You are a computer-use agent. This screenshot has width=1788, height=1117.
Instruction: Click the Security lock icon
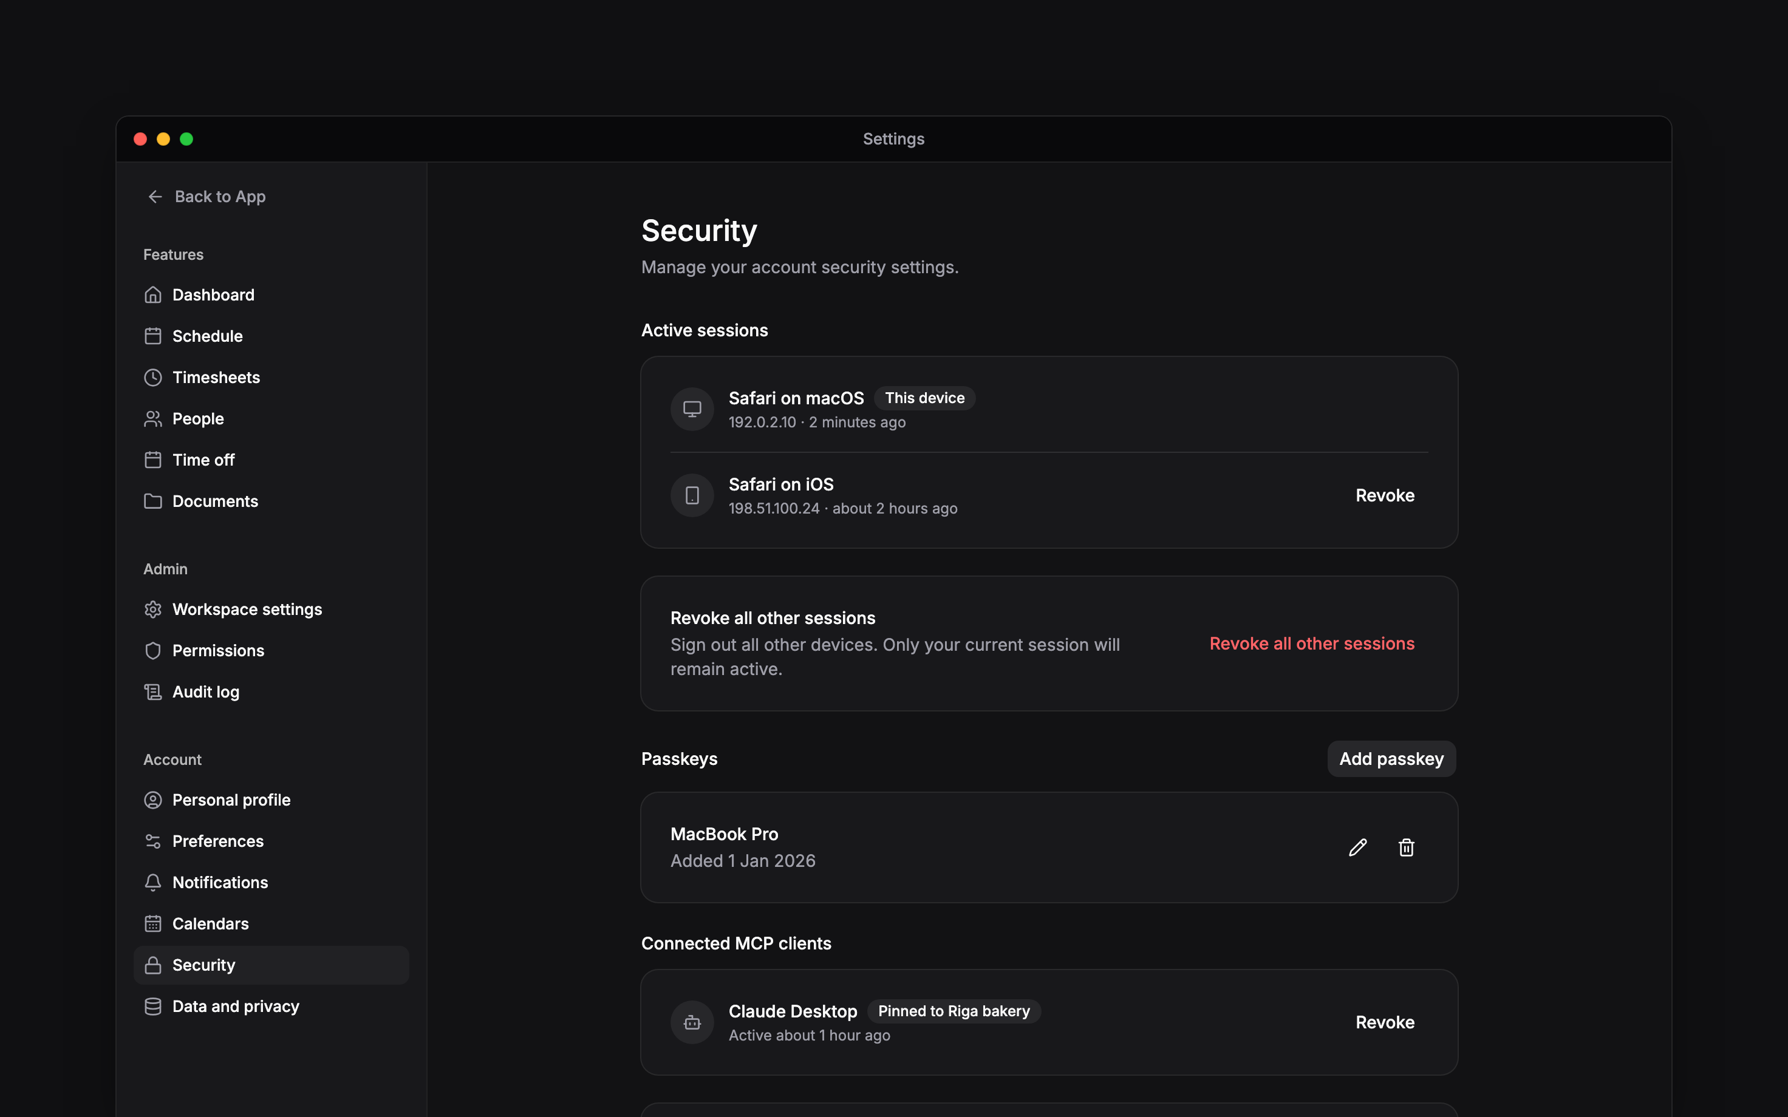[x=153, y=966]
